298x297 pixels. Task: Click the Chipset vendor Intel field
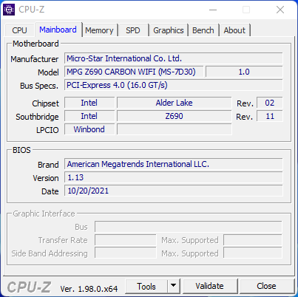coord(89,103)
